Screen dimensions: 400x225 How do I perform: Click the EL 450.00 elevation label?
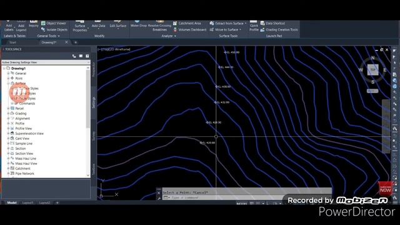232,52
